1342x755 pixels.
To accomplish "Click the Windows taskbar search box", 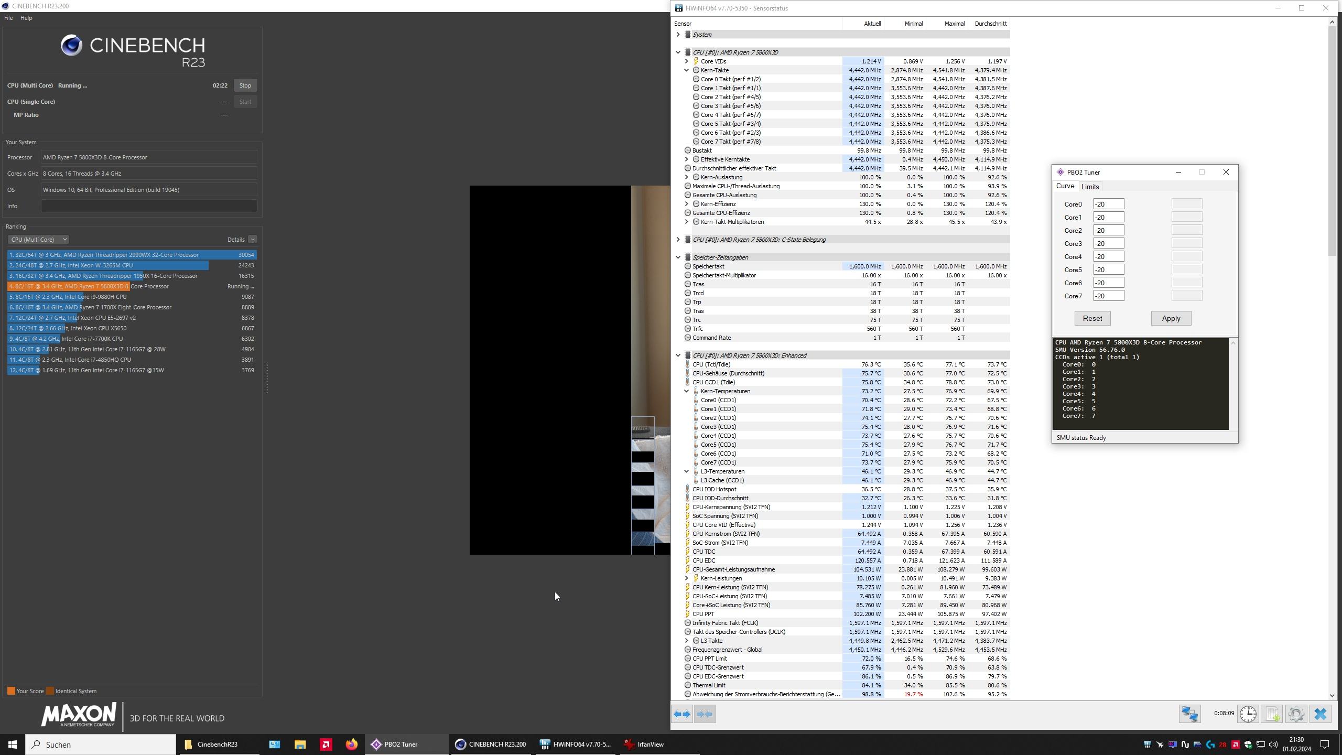I will pos(101,745).
